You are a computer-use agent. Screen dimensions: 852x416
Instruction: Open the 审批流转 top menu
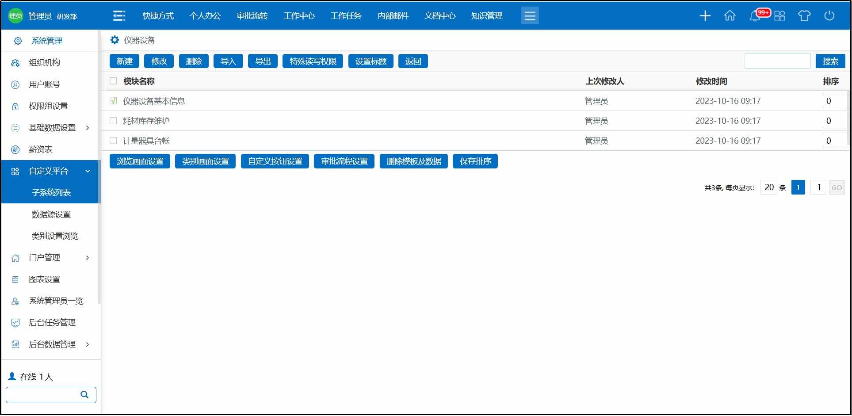click(x=252, y=16)
